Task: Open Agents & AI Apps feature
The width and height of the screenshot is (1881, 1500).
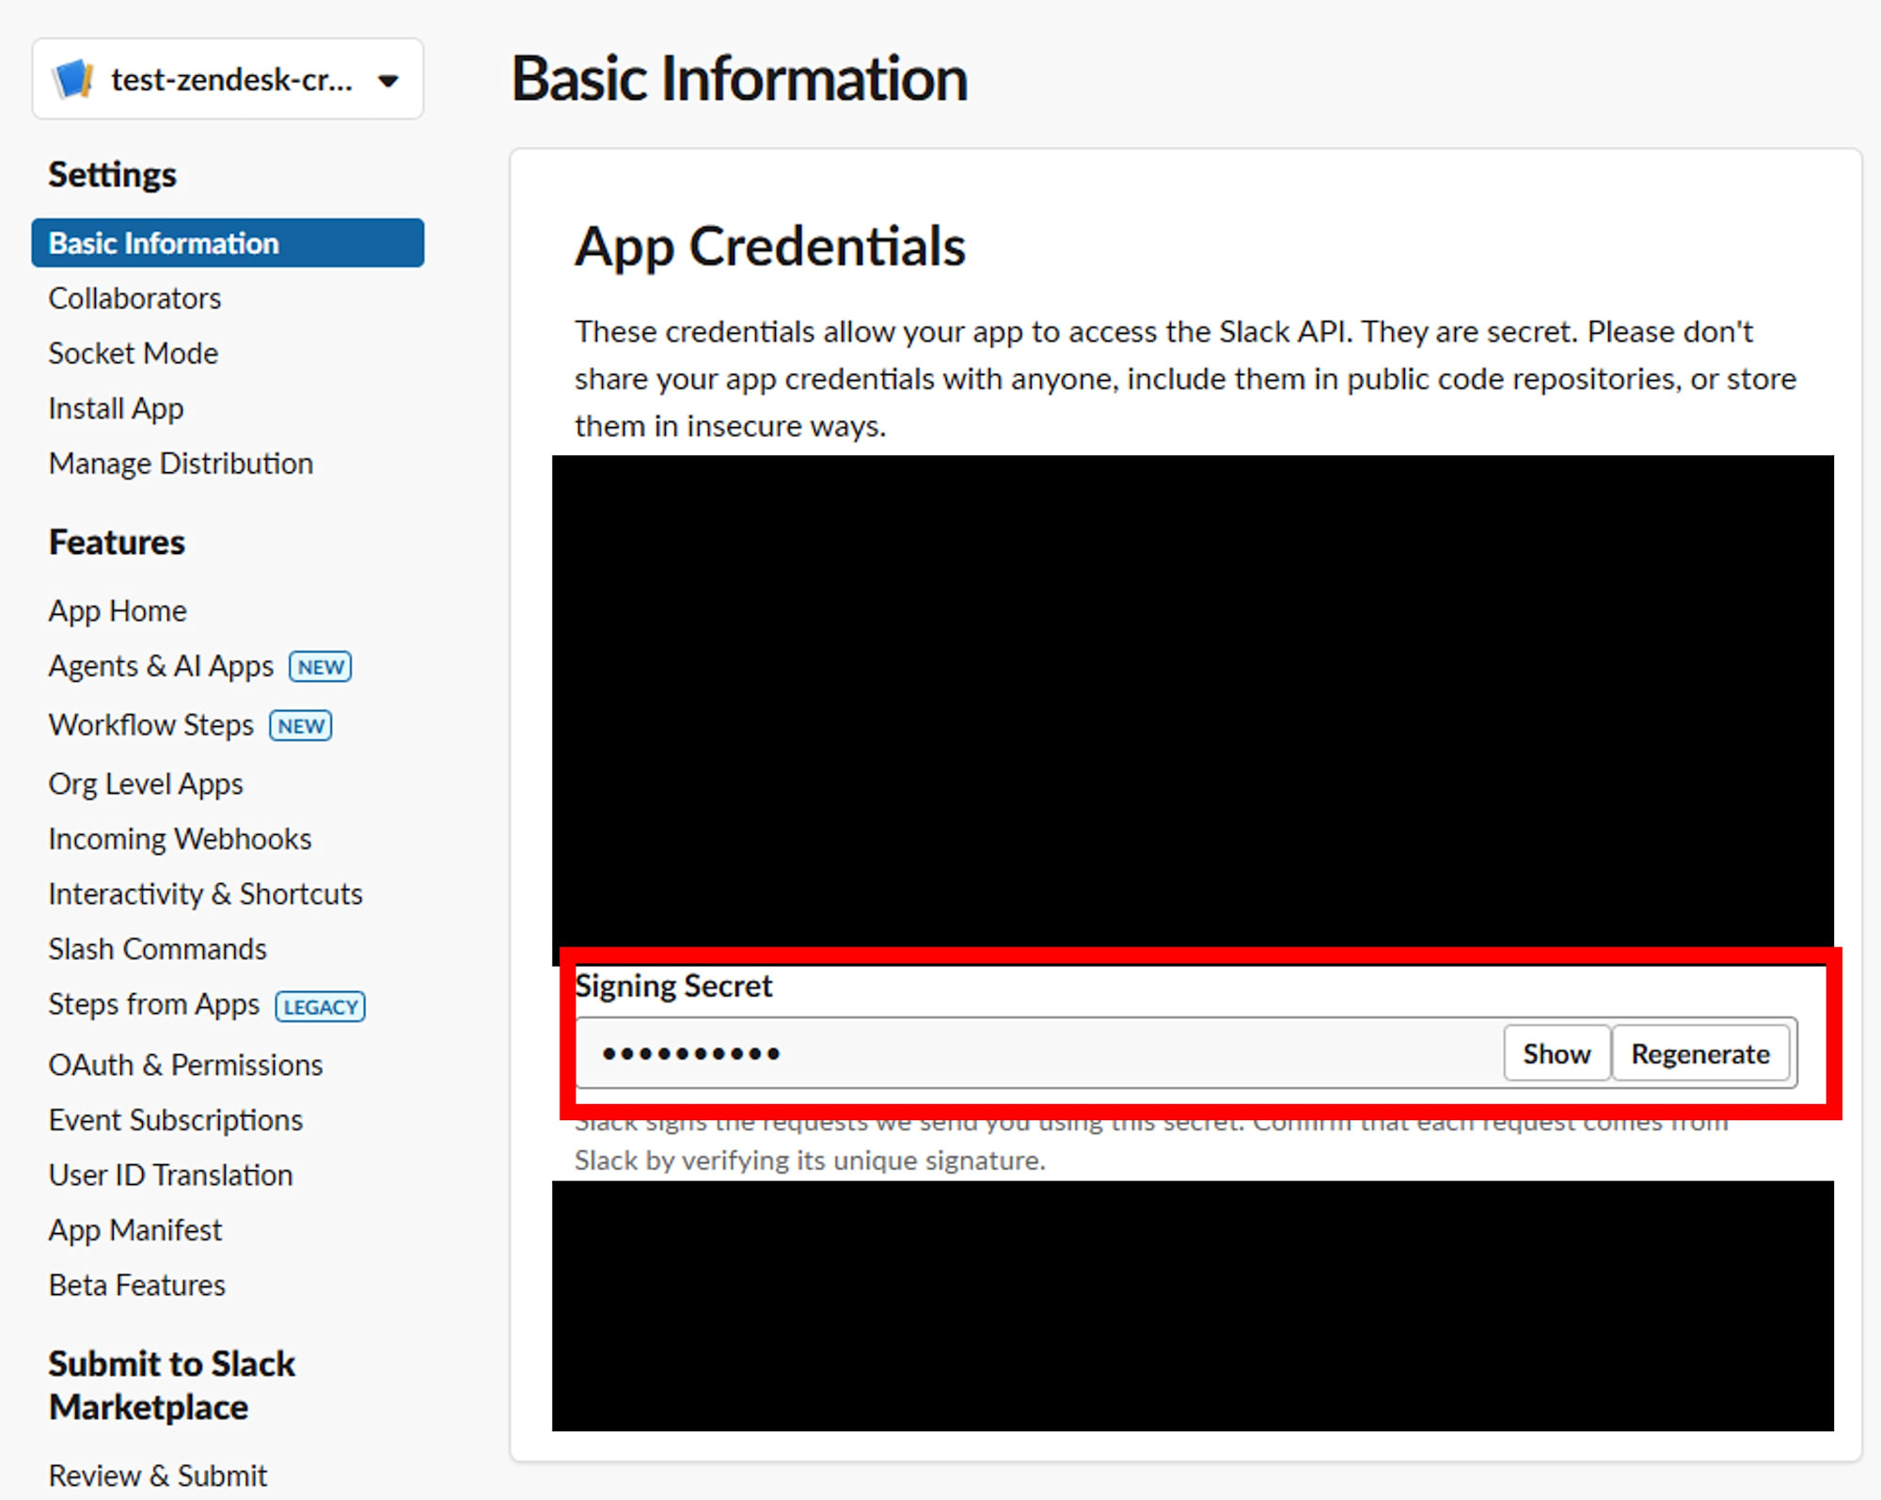Action: (x=161, y=666)
